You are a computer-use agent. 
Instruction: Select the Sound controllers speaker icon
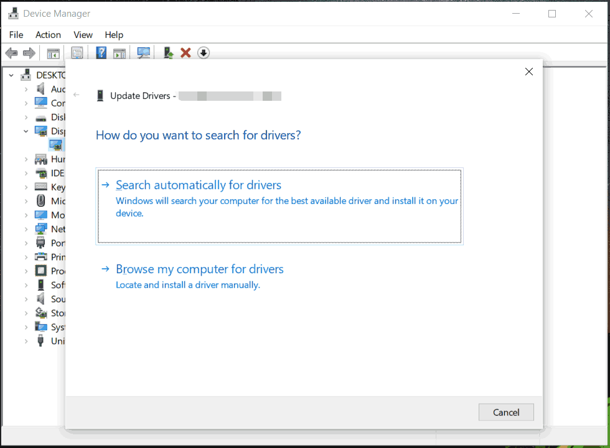point(40,299)
